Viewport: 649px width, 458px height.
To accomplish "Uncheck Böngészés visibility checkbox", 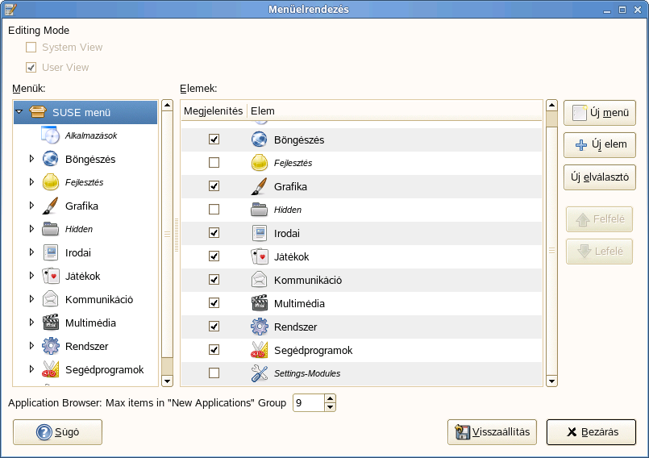I will click(x=214, y=139).
